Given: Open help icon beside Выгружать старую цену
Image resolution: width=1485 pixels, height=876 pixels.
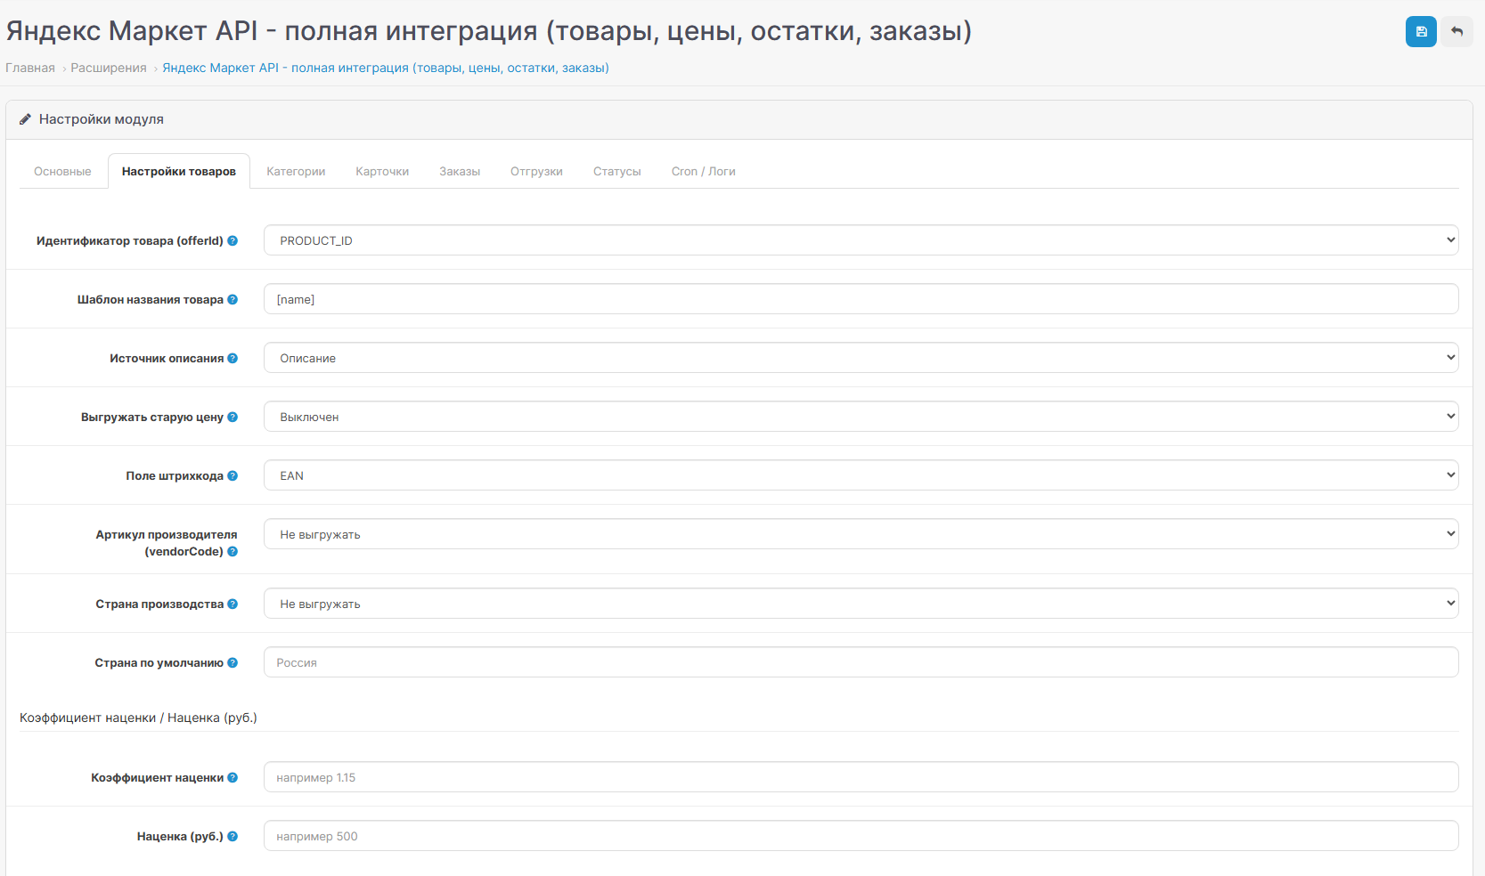Looking at the screenshot, I should pyautogui.click(x=233, y=417).
